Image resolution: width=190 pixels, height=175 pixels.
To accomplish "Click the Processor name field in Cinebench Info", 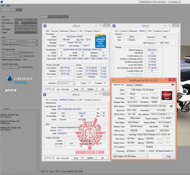I will coord(26,20).
